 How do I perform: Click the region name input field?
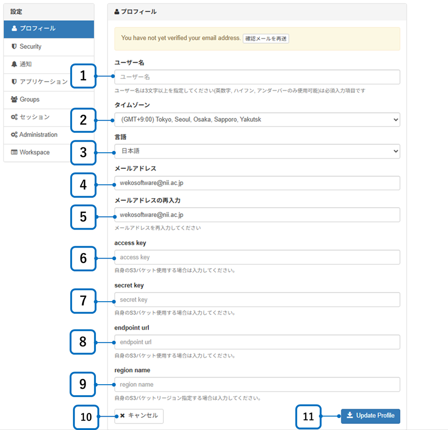tap(257, 385)
